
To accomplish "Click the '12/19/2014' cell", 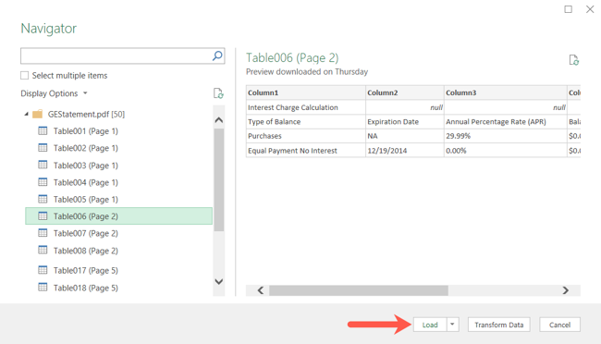I will pos(405,151).
